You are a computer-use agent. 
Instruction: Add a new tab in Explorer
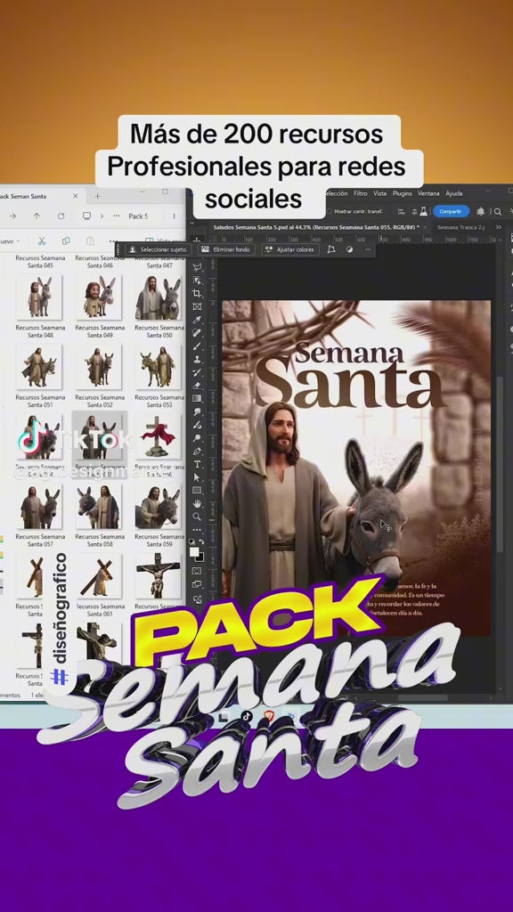coord(98,196)
